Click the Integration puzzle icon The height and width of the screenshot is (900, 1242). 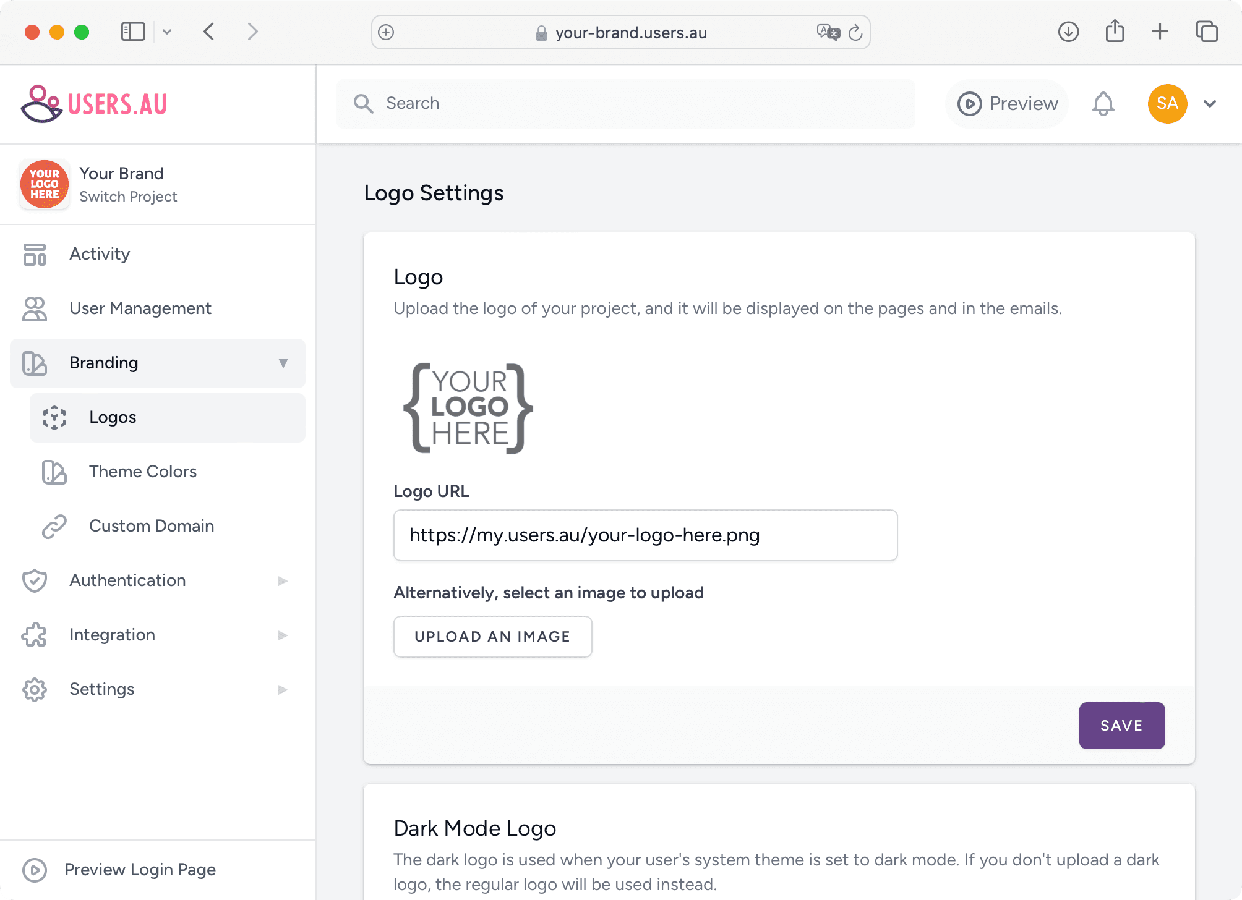click(x=35, y=635)
